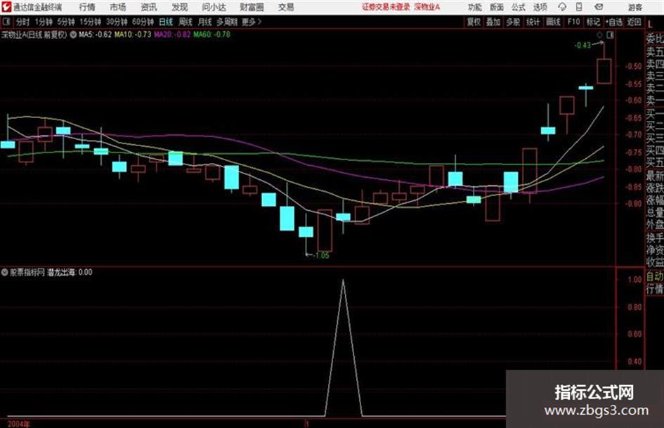Select the 日线 daily chart tab
Viewport: 664px width, 428px height.
[x=166, y=22]
